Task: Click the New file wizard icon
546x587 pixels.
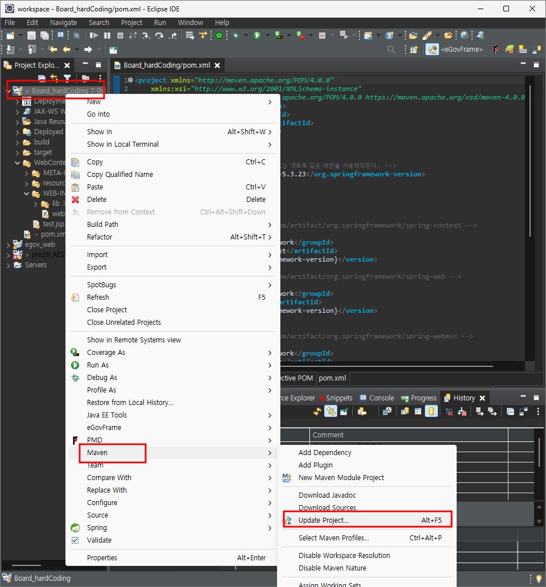Action: 10,36
